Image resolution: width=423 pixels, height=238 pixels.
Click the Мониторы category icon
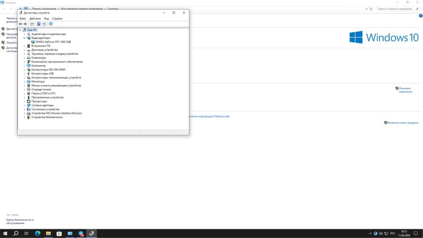pyautogui.click(x=29, y=82)
